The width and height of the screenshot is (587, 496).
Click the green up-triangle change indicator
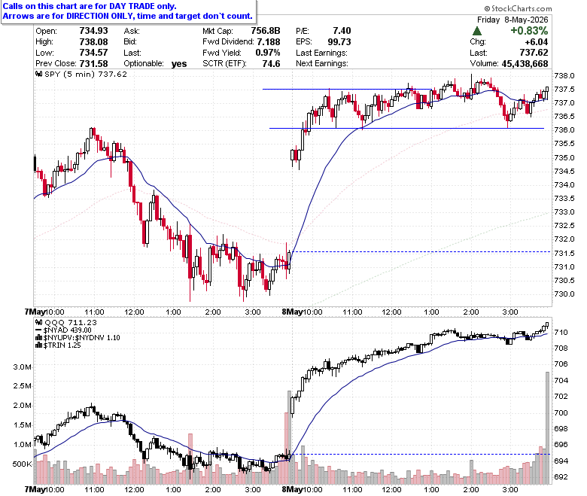pyautogui.click(x=477, y=31)
